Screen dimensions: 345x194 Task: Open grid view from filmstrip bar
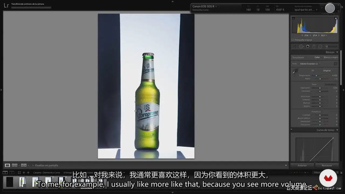click(x=19, y=172)
